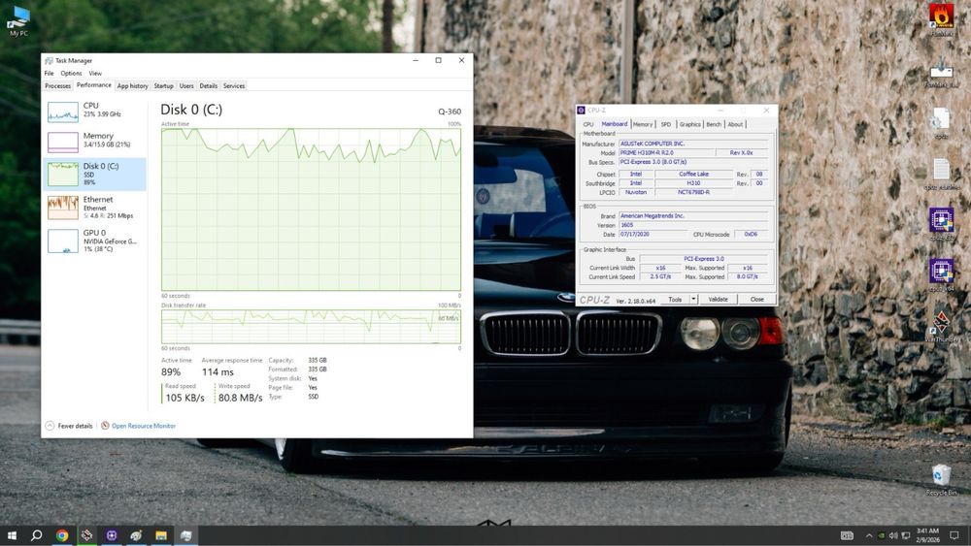
Task: Click the Disk transfer rate graph
Action: pos(311,327)
